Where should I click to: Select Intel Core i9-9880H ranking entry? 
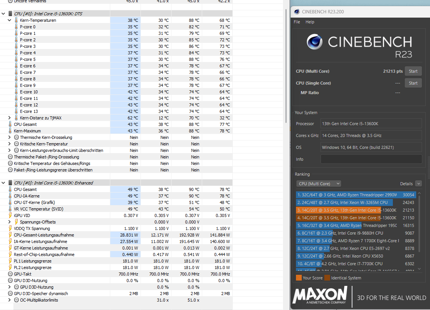point(356,233)
